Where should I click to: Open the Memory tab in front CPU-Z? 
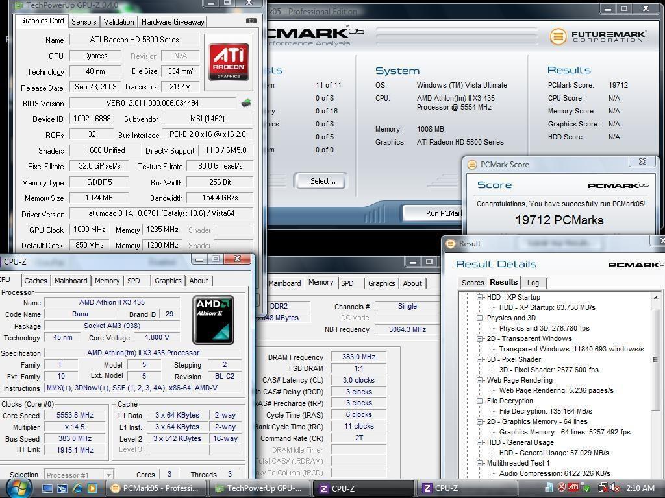tap(107, 281)
